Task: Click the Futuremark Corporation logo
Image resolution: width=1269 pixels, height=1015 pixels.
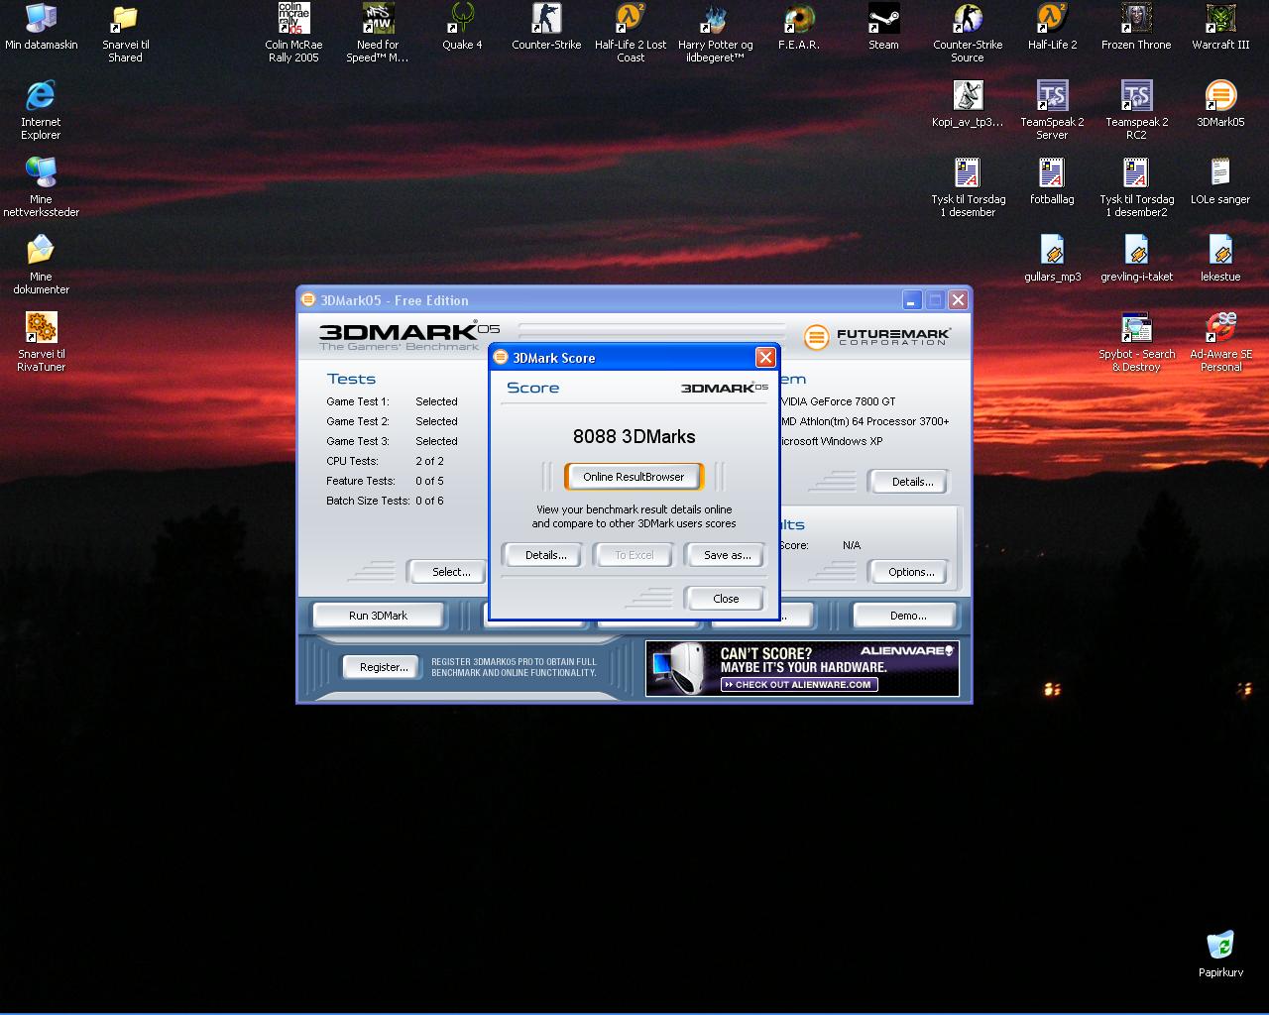Action: (x=877, y=337)
